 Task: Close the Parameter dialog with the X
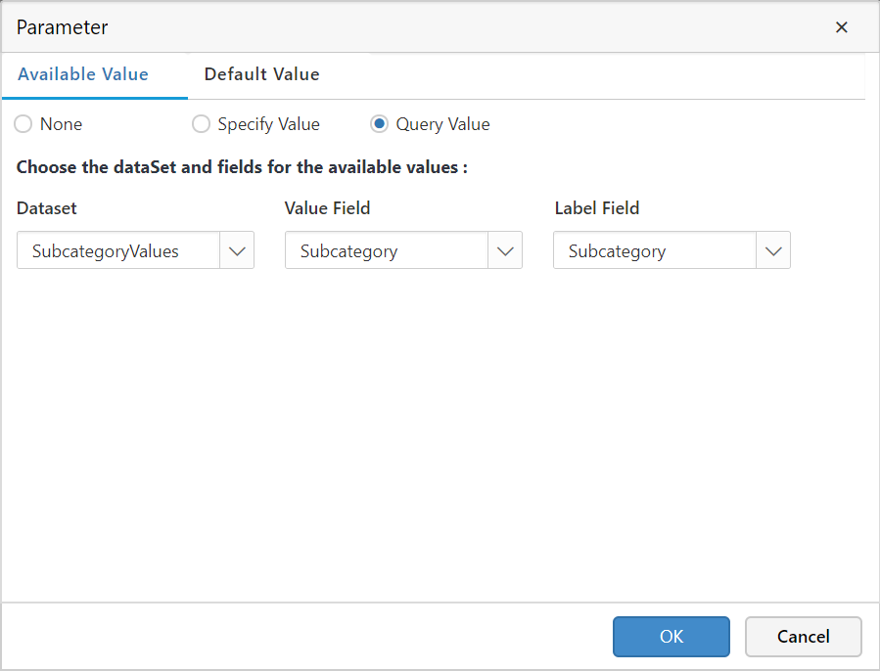pyautogui.click(x=841, y=27)
